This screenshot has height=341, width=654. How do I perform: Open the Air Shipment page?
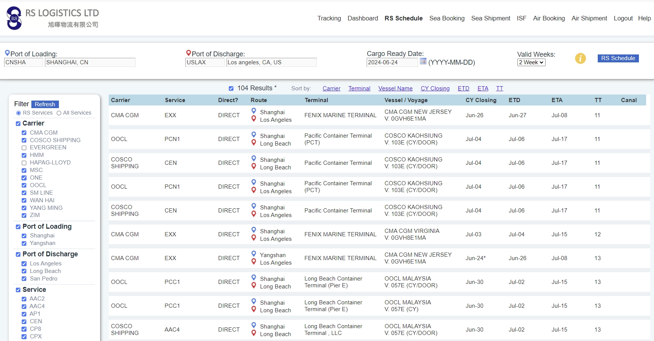(x=589, y=18)
